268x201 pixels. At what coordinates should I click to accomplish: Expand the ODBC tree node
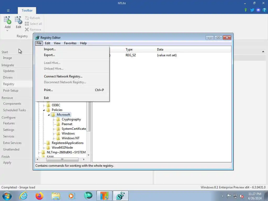tap(44, 105)
